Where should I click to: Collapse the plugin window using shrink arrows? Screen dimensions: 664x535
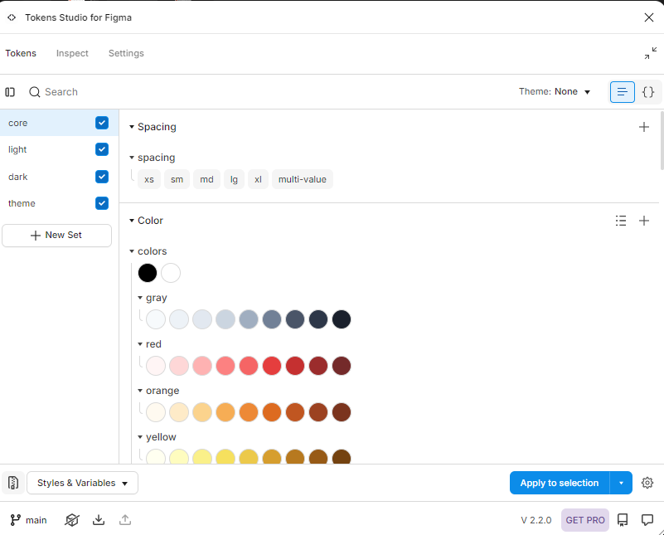coord(650,53)
